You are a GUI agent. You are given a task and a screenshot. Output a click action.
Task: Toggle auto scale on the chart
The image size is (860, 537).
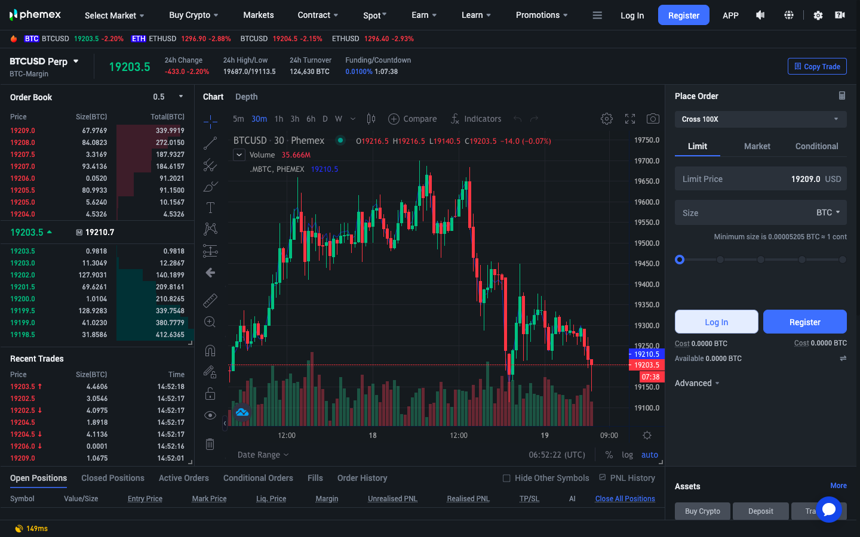650,455
